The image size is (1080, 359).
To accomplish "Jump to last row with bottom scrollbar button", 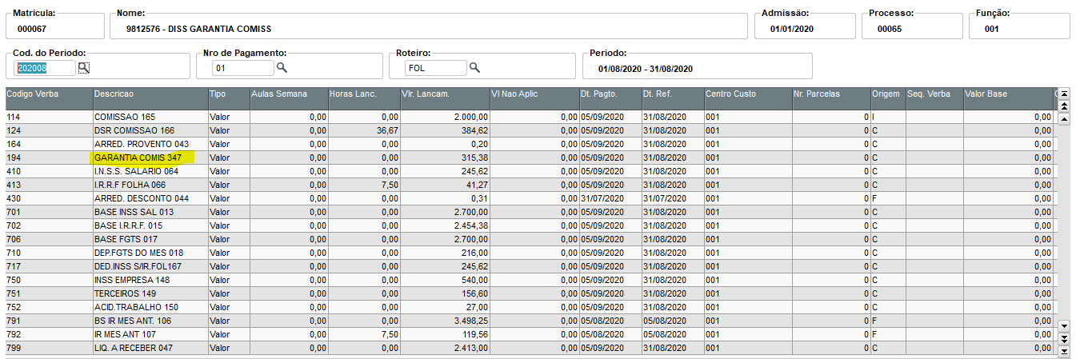I will click(1063, 351).
